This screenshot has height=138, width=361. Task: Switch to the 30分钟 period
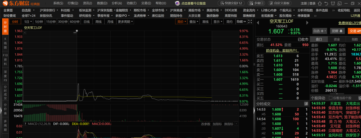[x=63, y=22]
